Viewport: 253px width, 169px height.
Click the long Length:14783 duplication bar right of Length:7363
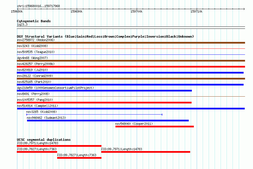point(146,152)
